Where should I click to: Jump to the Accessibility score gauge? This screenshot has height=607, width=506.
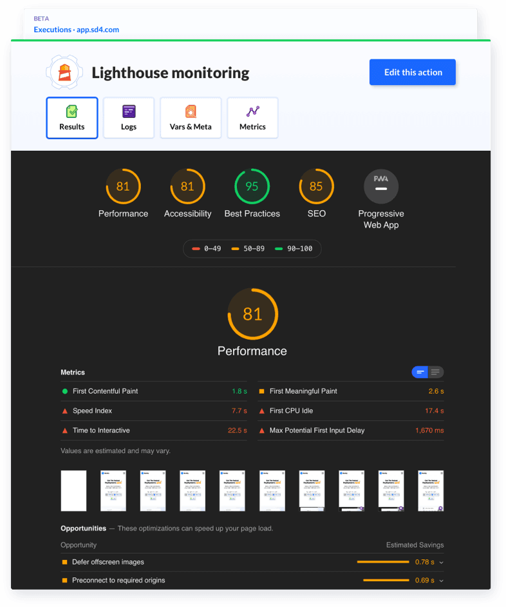[187, 187]
